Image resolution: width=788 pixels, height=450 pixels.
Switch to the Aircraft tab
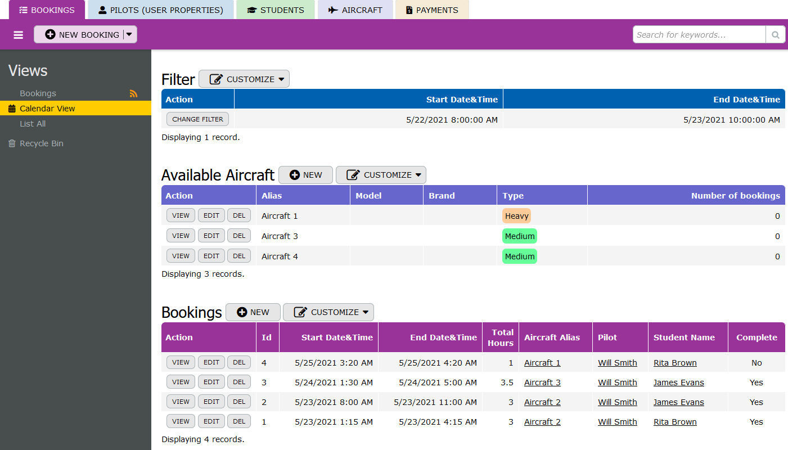pyautogui.click(x=355, y=10)
